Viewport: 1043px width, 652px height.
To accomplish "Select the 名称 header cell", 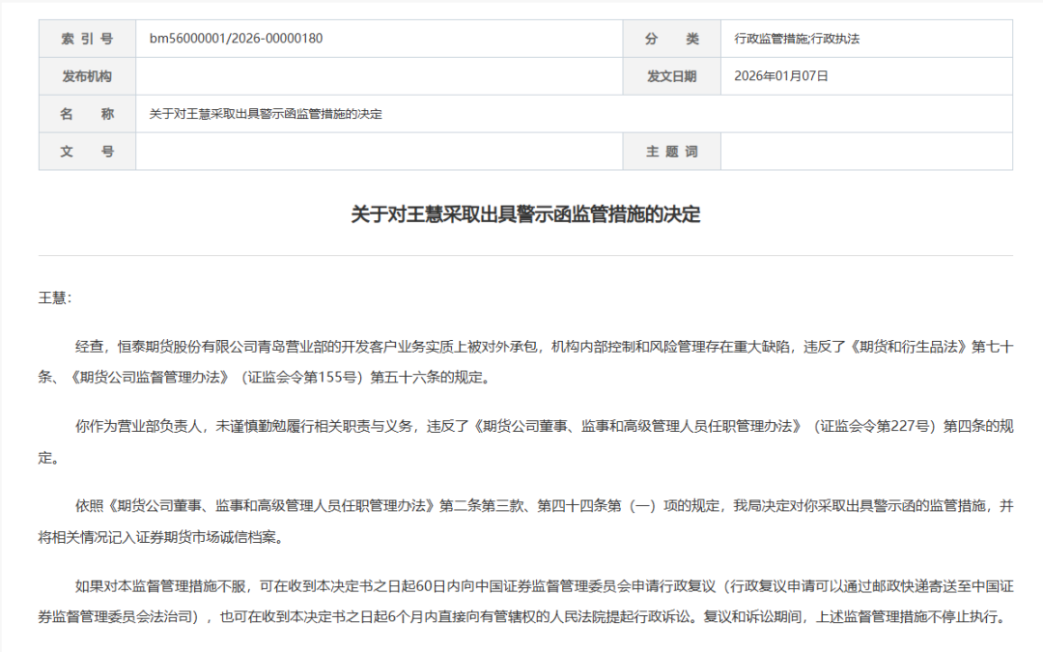I will pyautogui.click(x=86, y=114).
